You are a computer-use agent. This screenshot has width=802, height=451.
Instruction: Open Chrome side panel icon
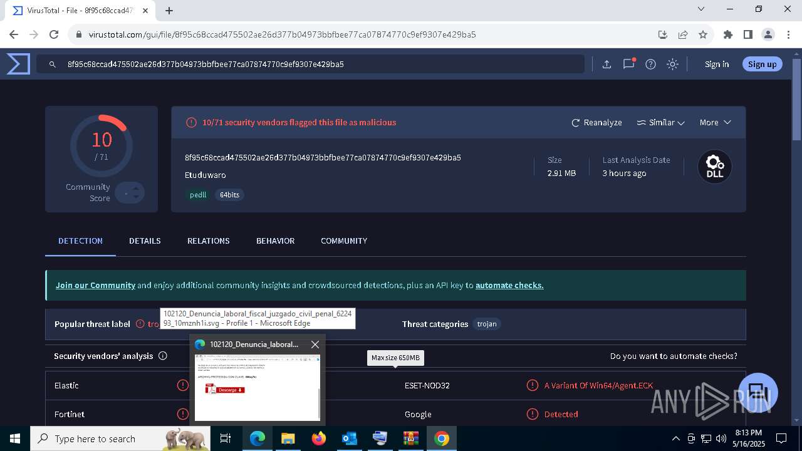(x=747, y=34)
